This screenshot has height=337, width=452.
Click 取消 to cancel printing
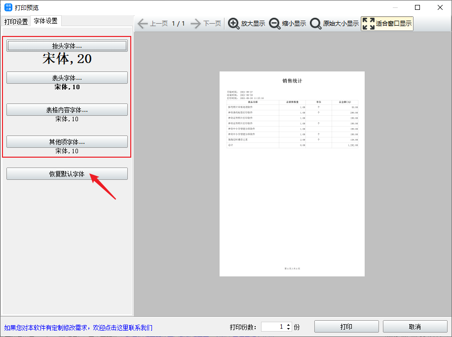(x=415, y=327)
